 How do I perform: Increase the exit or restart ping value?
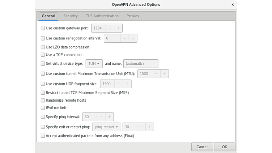(x=149, y=127)
